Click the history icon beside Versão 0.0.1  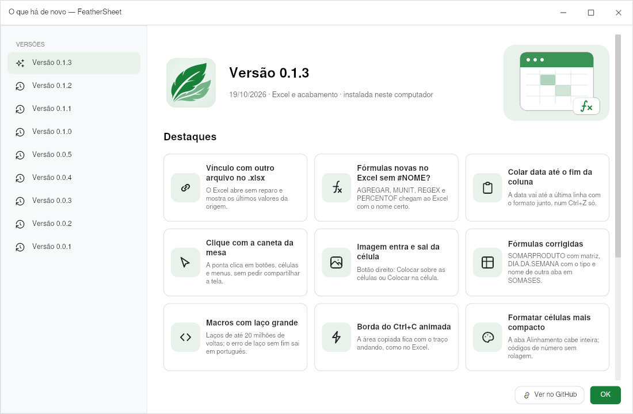click(x=20, y=247)
